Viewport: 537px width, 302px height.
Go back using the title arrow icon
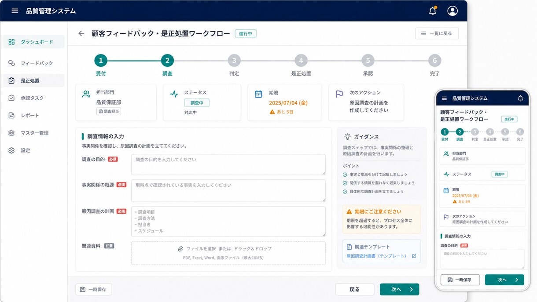click(x=81, y=33)
